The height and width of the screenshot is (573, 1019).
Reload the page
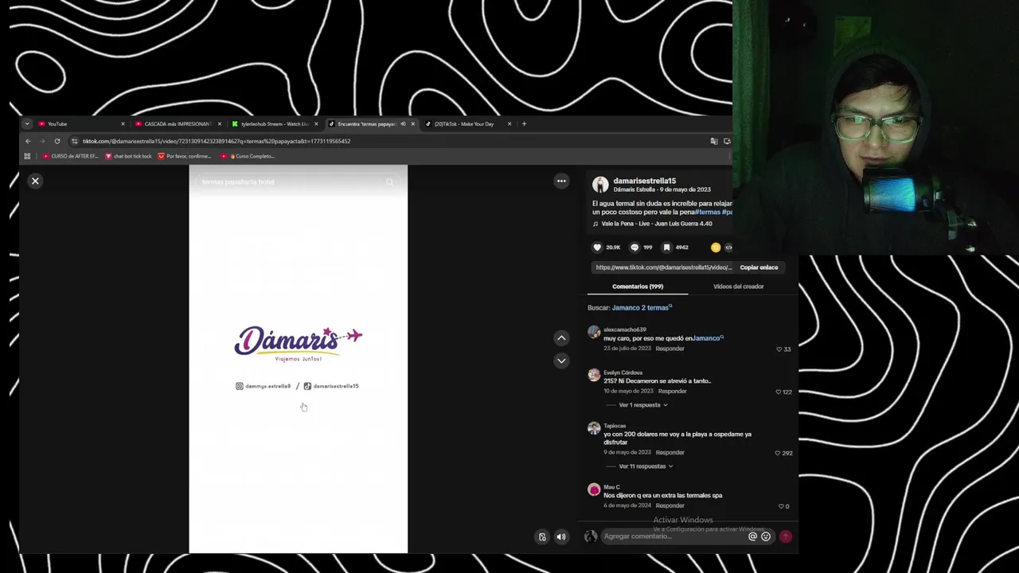click(57, 142)
